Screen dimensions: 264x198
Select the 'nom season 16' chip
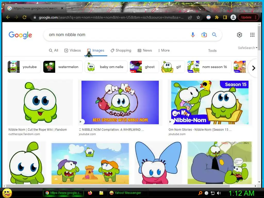[x=209, y=67]
